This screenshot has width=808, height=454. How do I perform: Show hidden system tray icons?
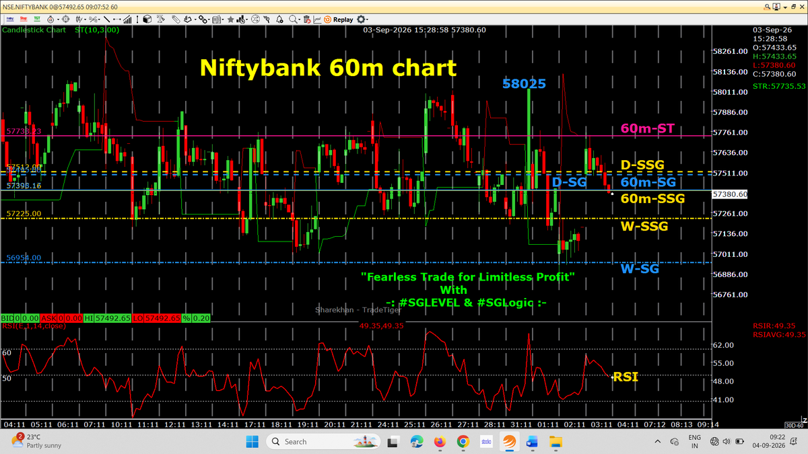pyautogui.click(x=658, y=441)
